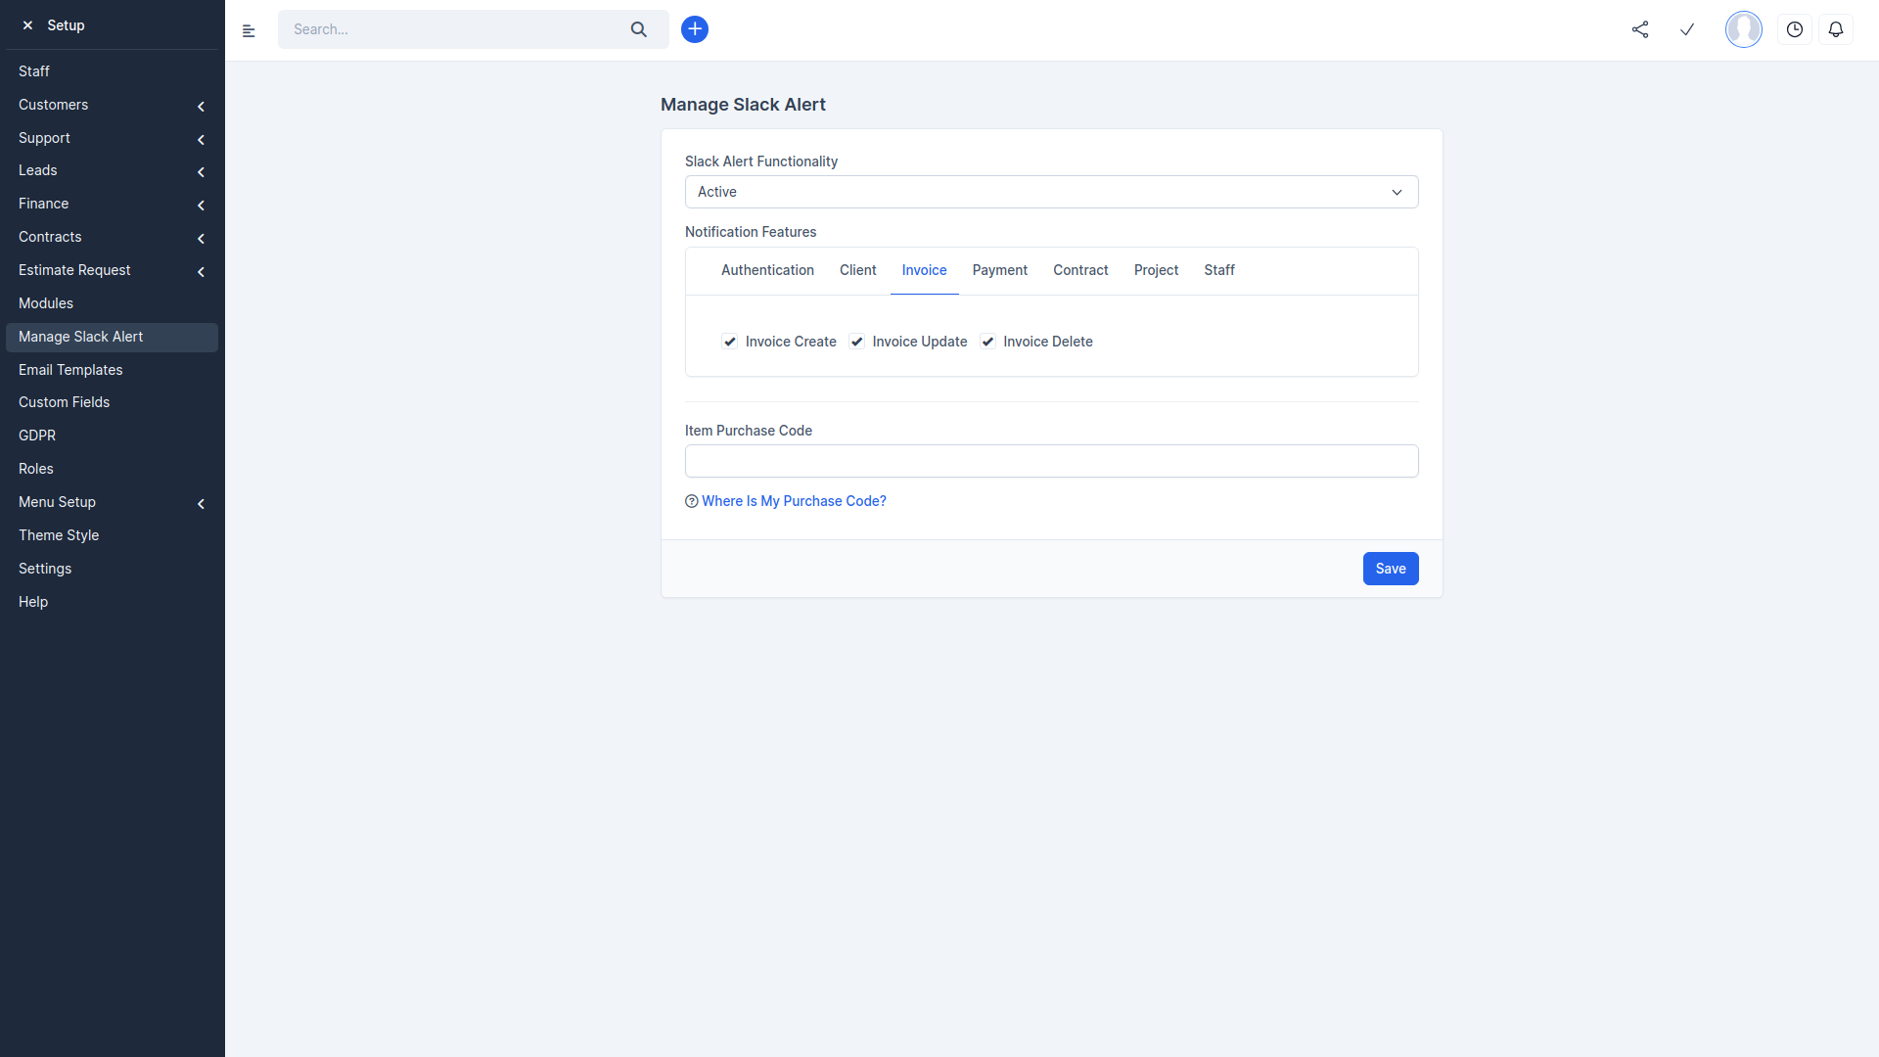Disable the Invoice Delete checkbox
Viewport: 1879px width, 1057px height.
988,342
